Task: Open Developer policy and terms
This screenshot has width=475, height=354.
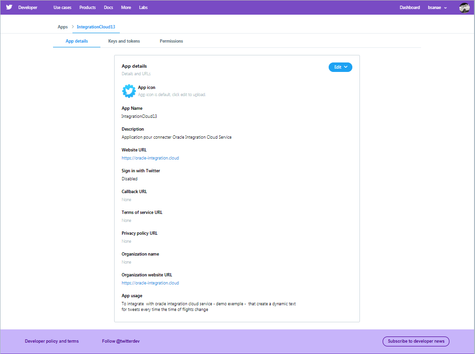Action: (52, 341)
